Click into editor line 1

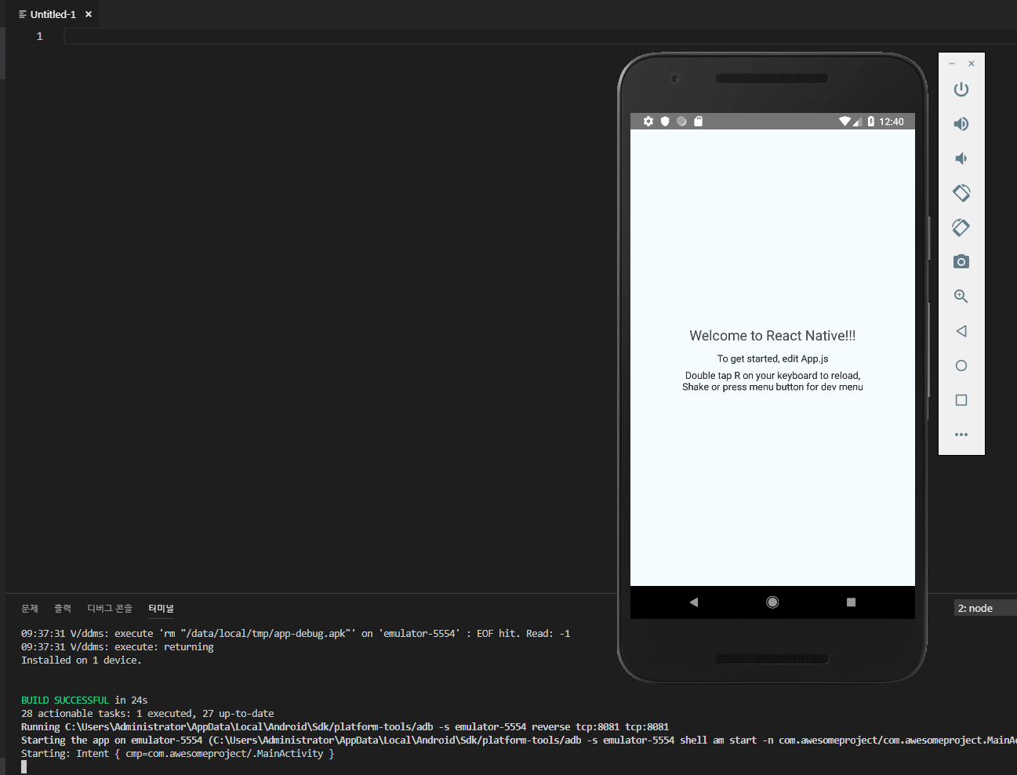[540, 36]
